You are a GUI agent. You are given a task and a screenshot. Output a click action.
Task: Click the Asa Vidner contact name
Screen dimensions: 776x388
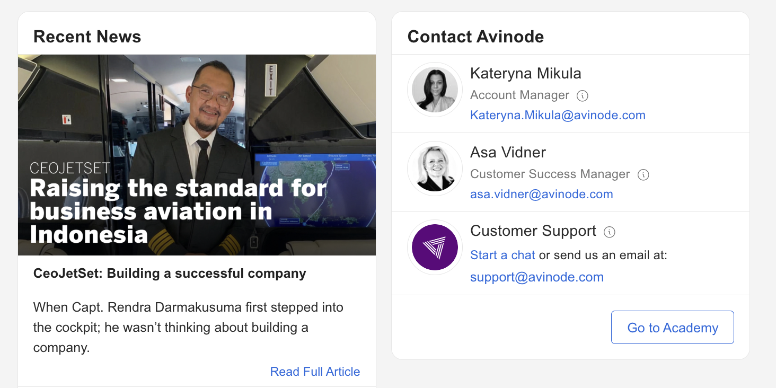click(x=508, y=152)
